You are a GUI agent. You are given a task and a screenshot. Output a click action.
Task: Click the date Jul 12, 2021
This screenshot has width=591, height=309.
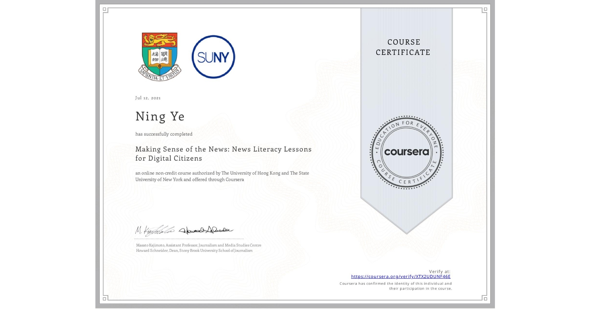[148, 98]
